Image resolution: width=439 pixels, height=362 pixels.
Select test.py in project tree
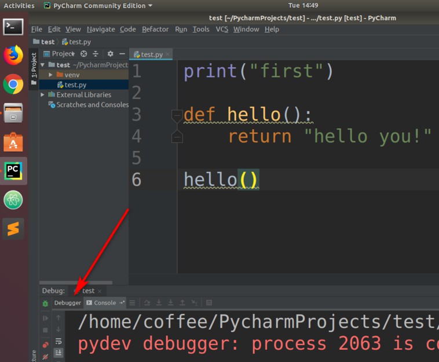click(83, 85)
